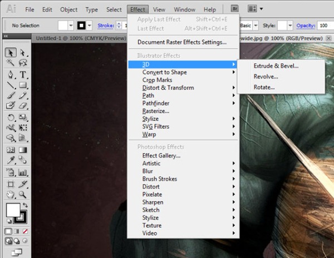Screen dimensions: 334x258
Task: Open the Object menu
Action: [x=69, y=9]
